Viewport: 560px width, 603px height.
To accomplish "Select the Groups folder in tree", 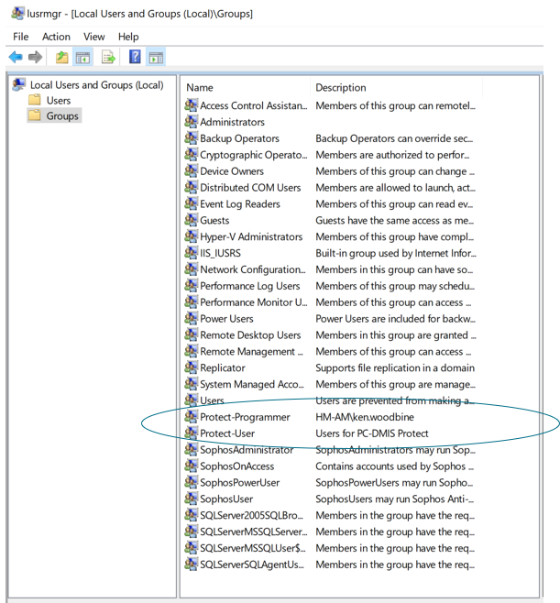I will click(62, 115).
